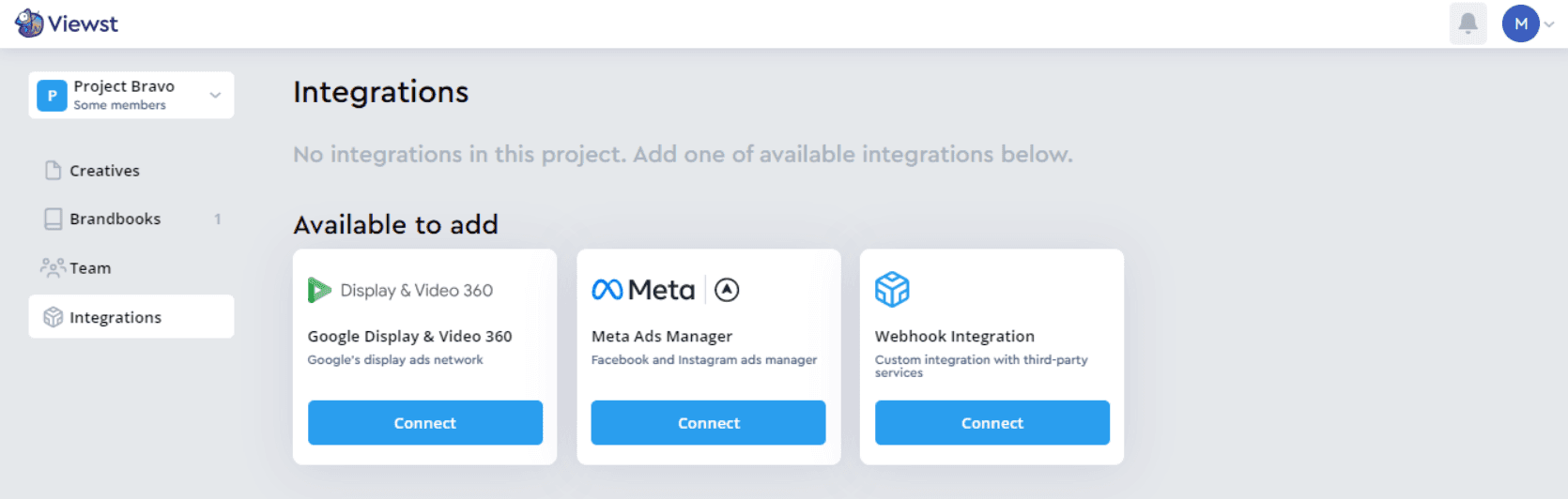Click the Integrations cube icon in sidebar
The height and width of the screenshot is (499, 1568).
(54, 317)
